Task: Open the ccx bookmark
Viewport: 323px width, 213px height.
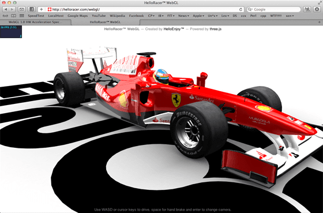Action: (243, 16)
